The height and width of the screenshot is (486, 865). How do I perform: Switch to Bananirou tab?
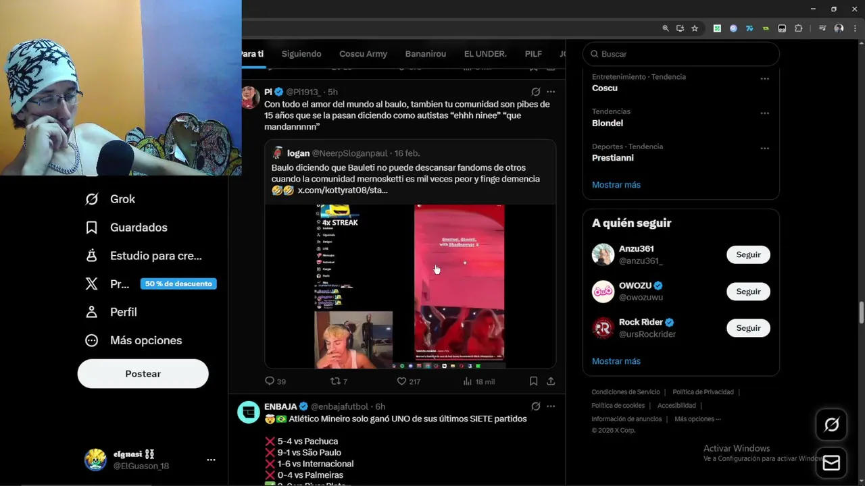point(426,54)
